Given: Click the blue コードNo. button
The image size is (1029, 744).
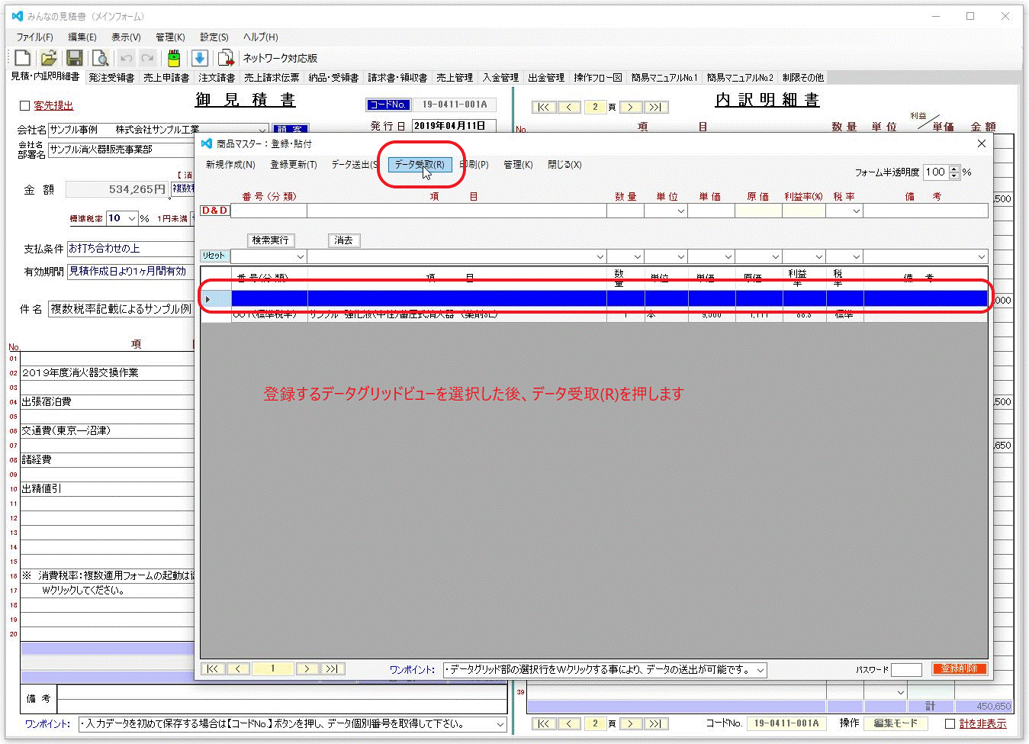Looking at the screenshot, I should pos(388,105).
